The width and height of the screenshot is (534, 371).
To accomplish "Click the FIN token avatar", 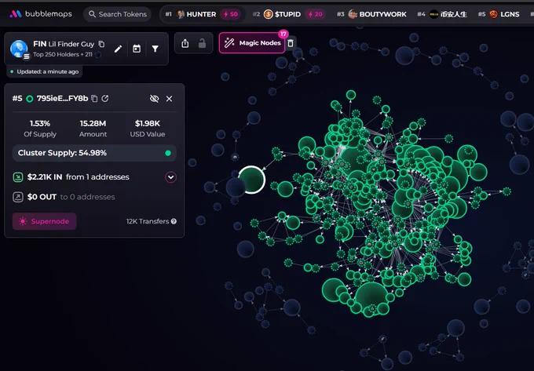I will click(19, 49).
